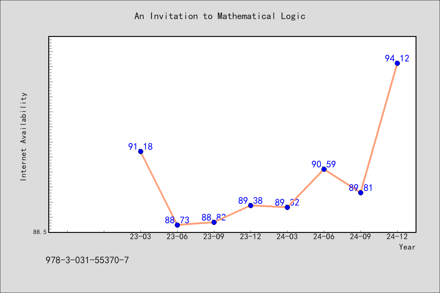This screenshot has width=440, height=293.
Task: Click the y-axis value 88.5
Action: [40, 232]
